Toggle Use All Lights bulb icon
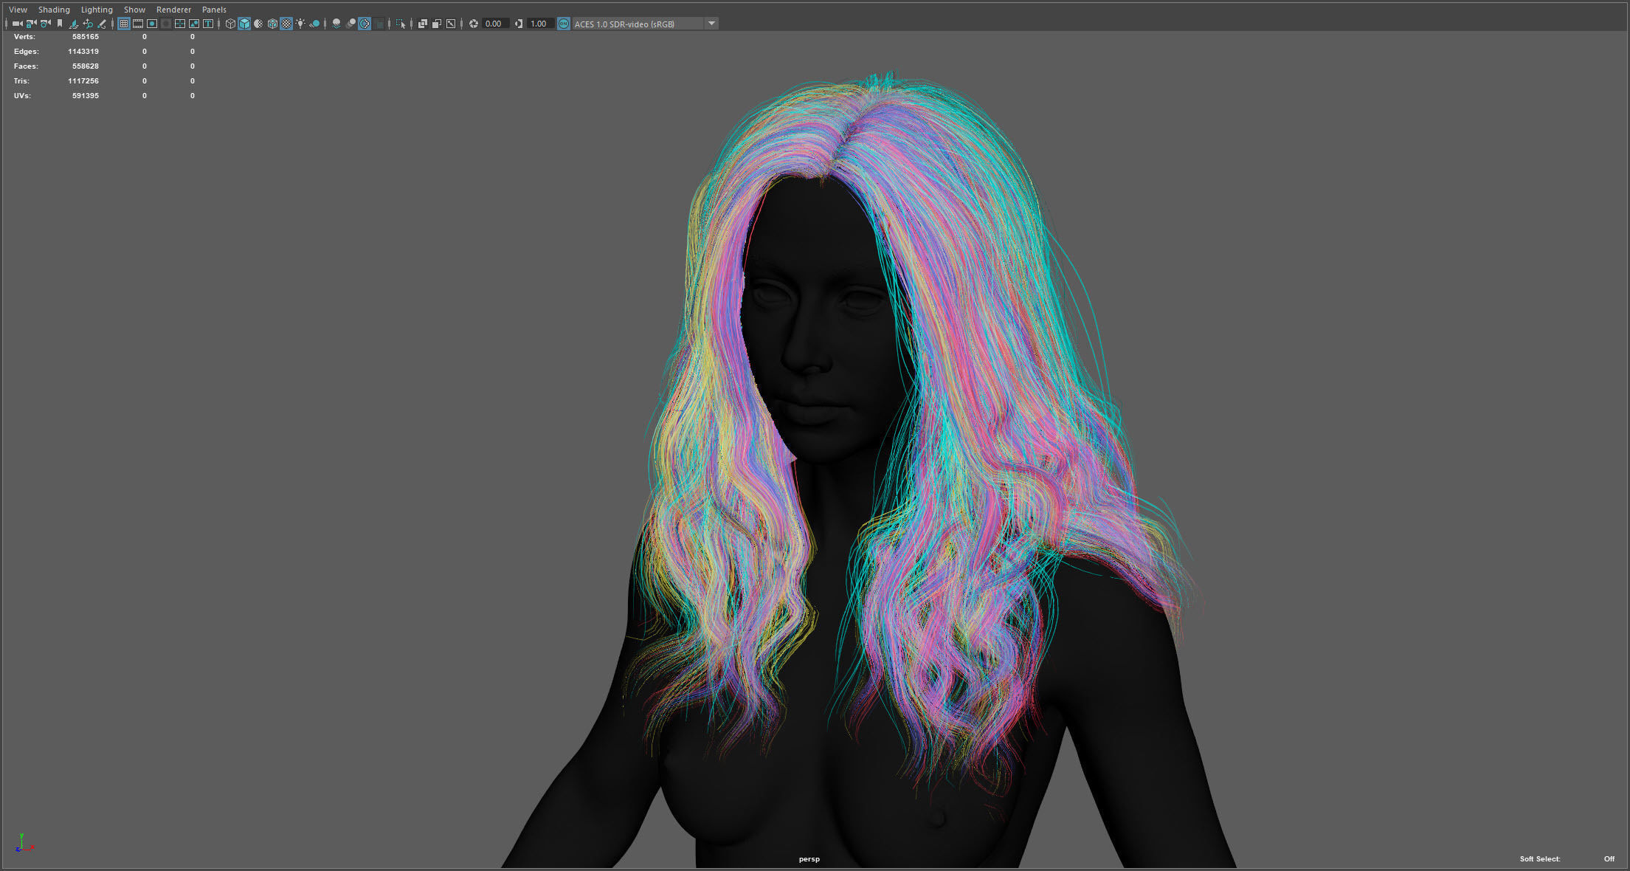 click(x=300, y=24)
